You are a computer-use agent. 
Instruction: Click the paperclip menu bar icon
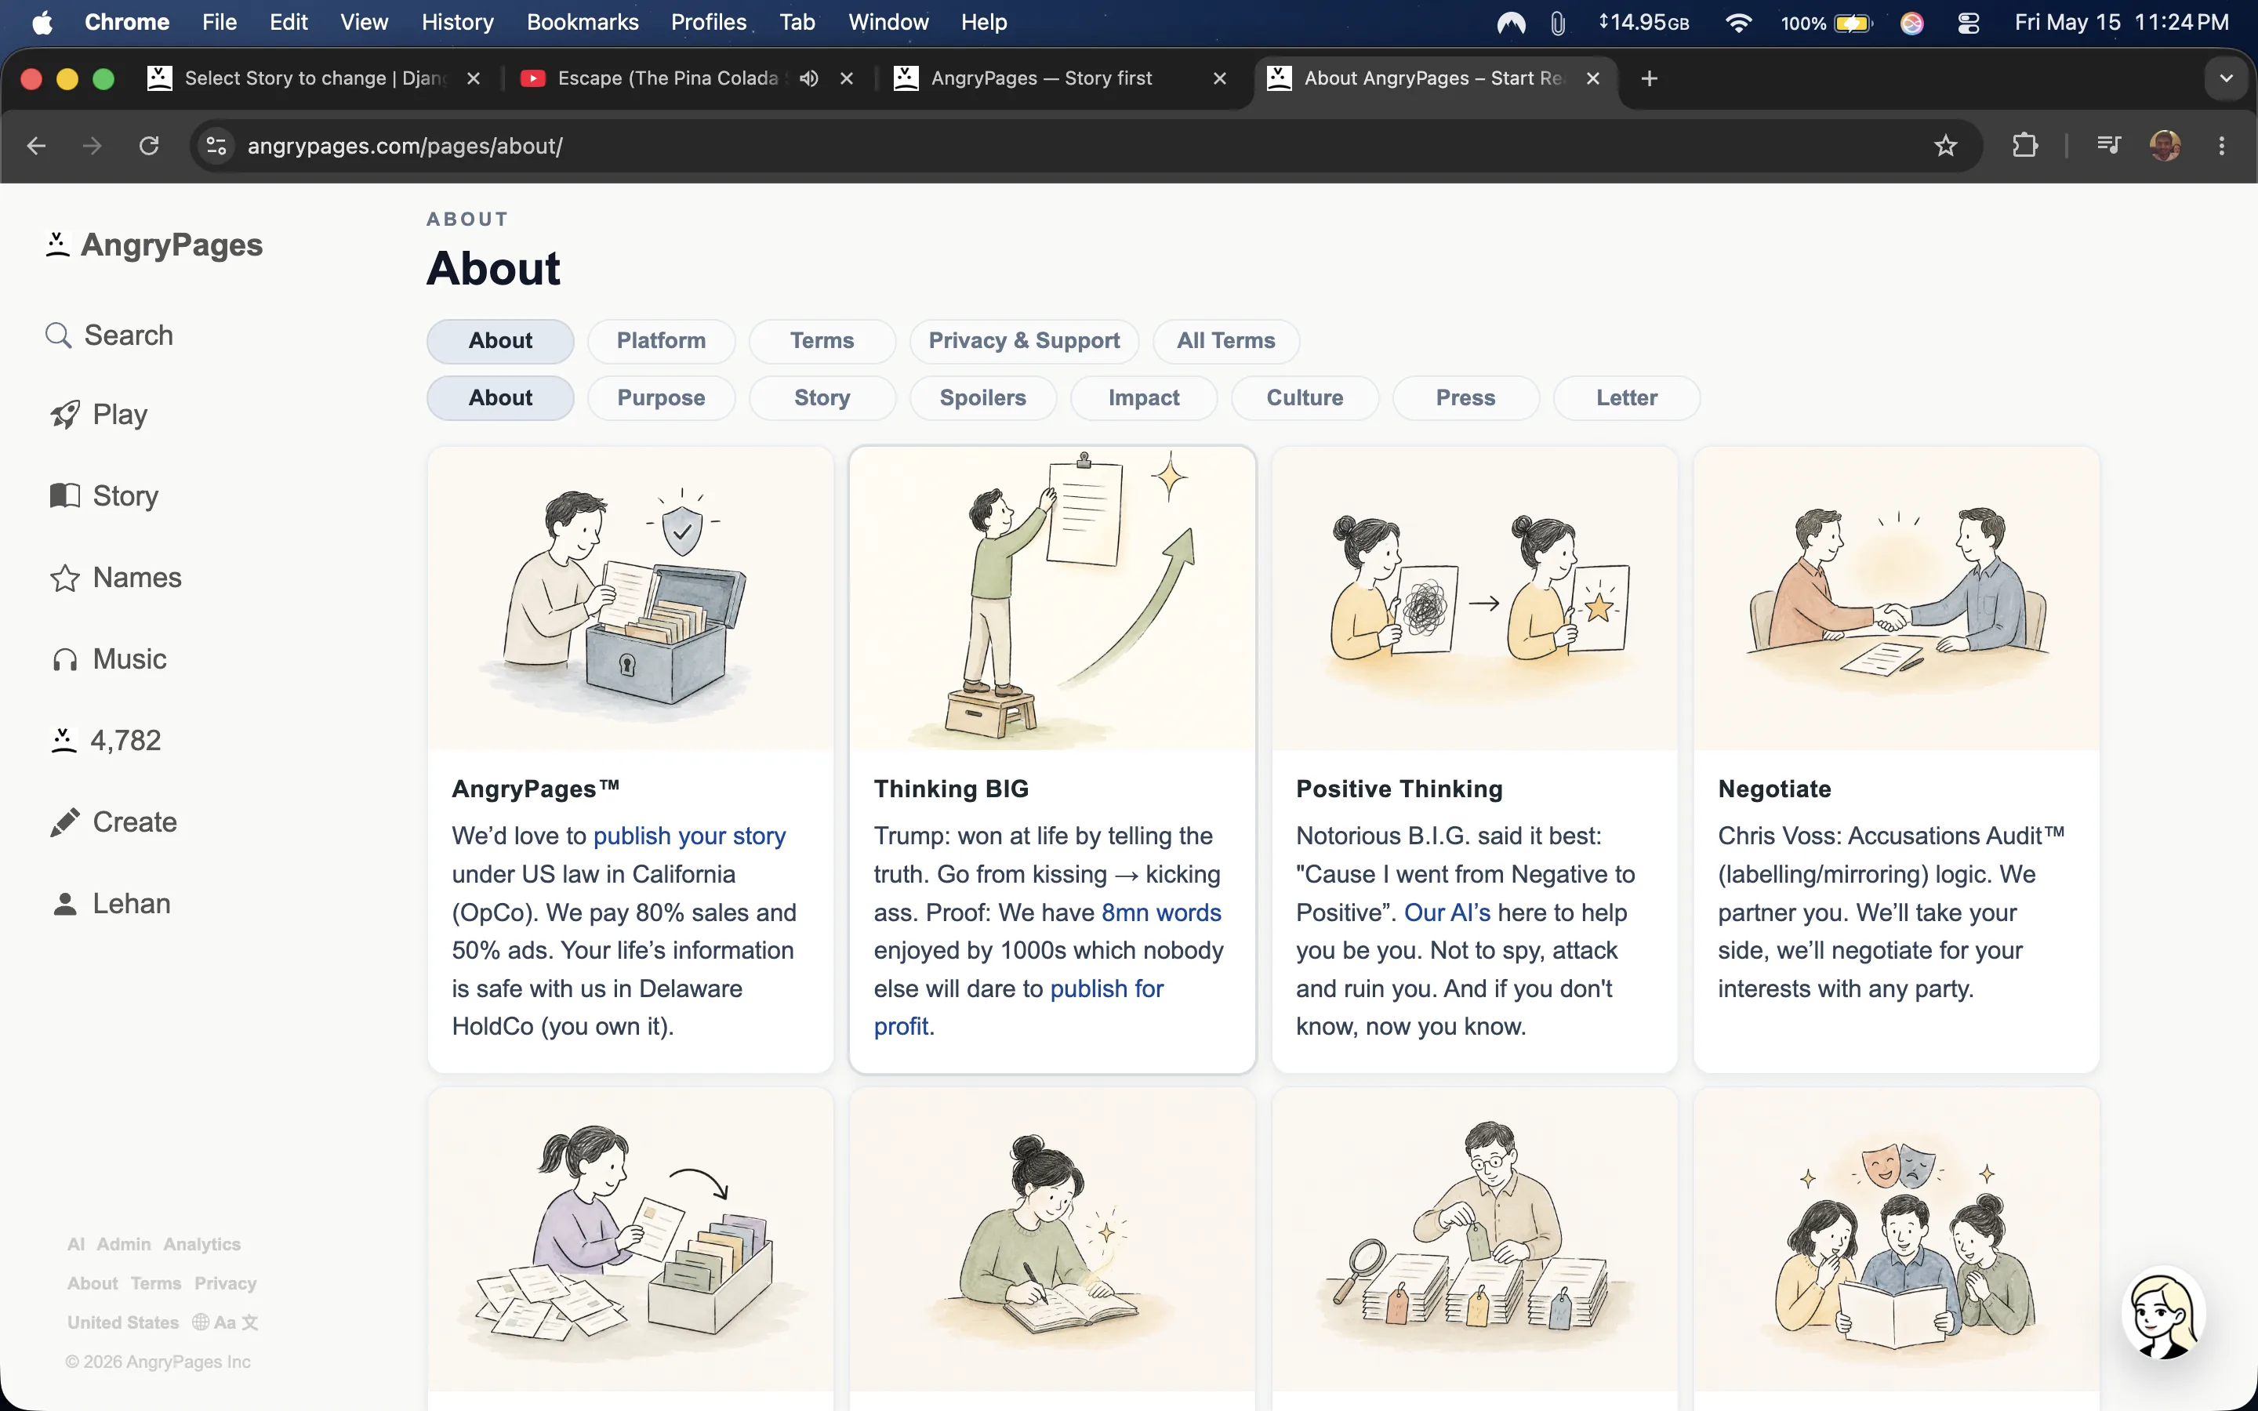tap(1557, 23)
